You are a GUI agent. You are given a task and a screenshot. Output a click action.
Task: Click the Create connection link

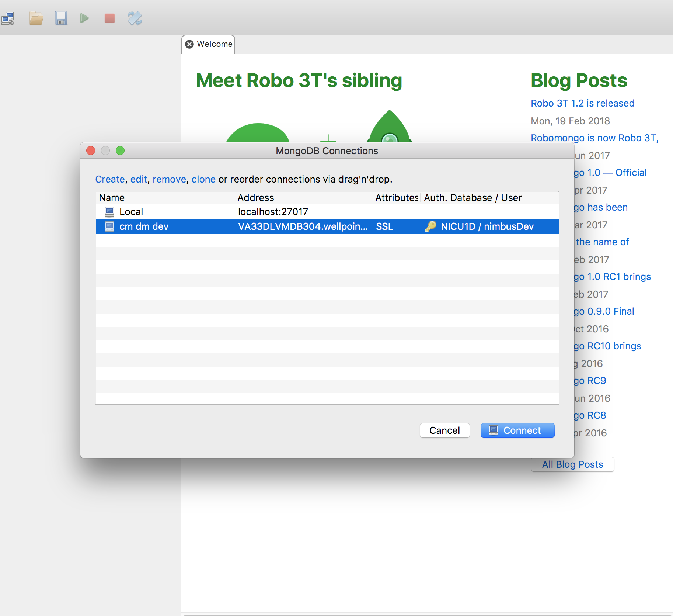[110, 179]
